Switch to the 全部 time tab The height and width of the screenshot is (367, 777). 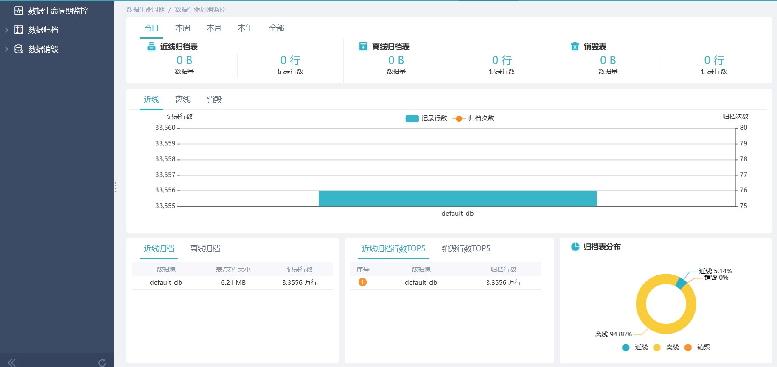pyautogui.click(x=277, y=28)
